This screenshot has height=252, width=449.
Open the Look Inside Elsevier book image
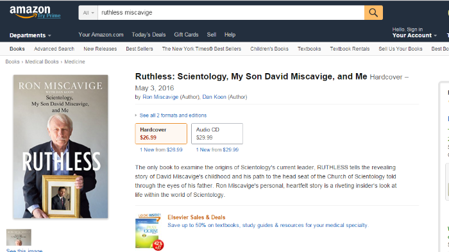coord(149,231)
